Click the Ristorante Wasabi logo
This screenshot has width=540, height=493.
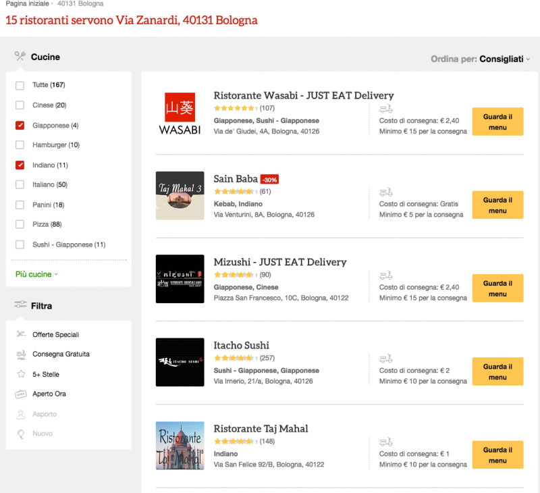(180, 112)
